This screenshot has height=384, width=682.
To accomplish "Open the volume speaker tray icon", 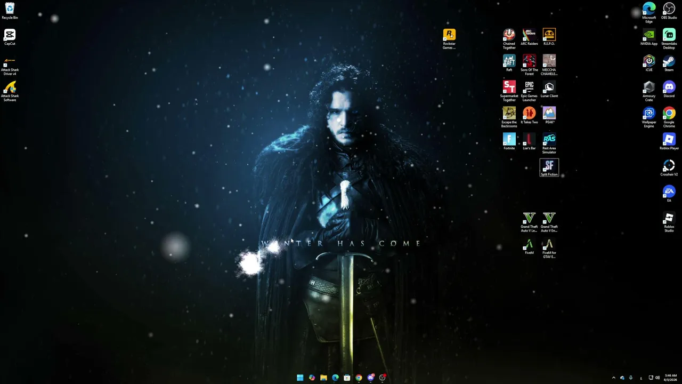I will click(x=657, y=378).
